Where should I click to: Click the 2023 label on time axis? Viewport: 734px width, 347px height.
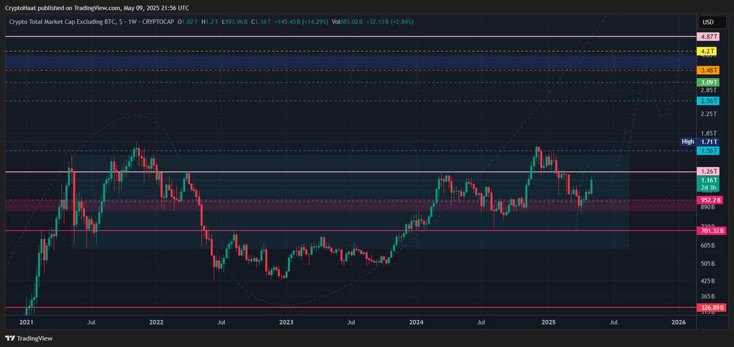point(286,321)
